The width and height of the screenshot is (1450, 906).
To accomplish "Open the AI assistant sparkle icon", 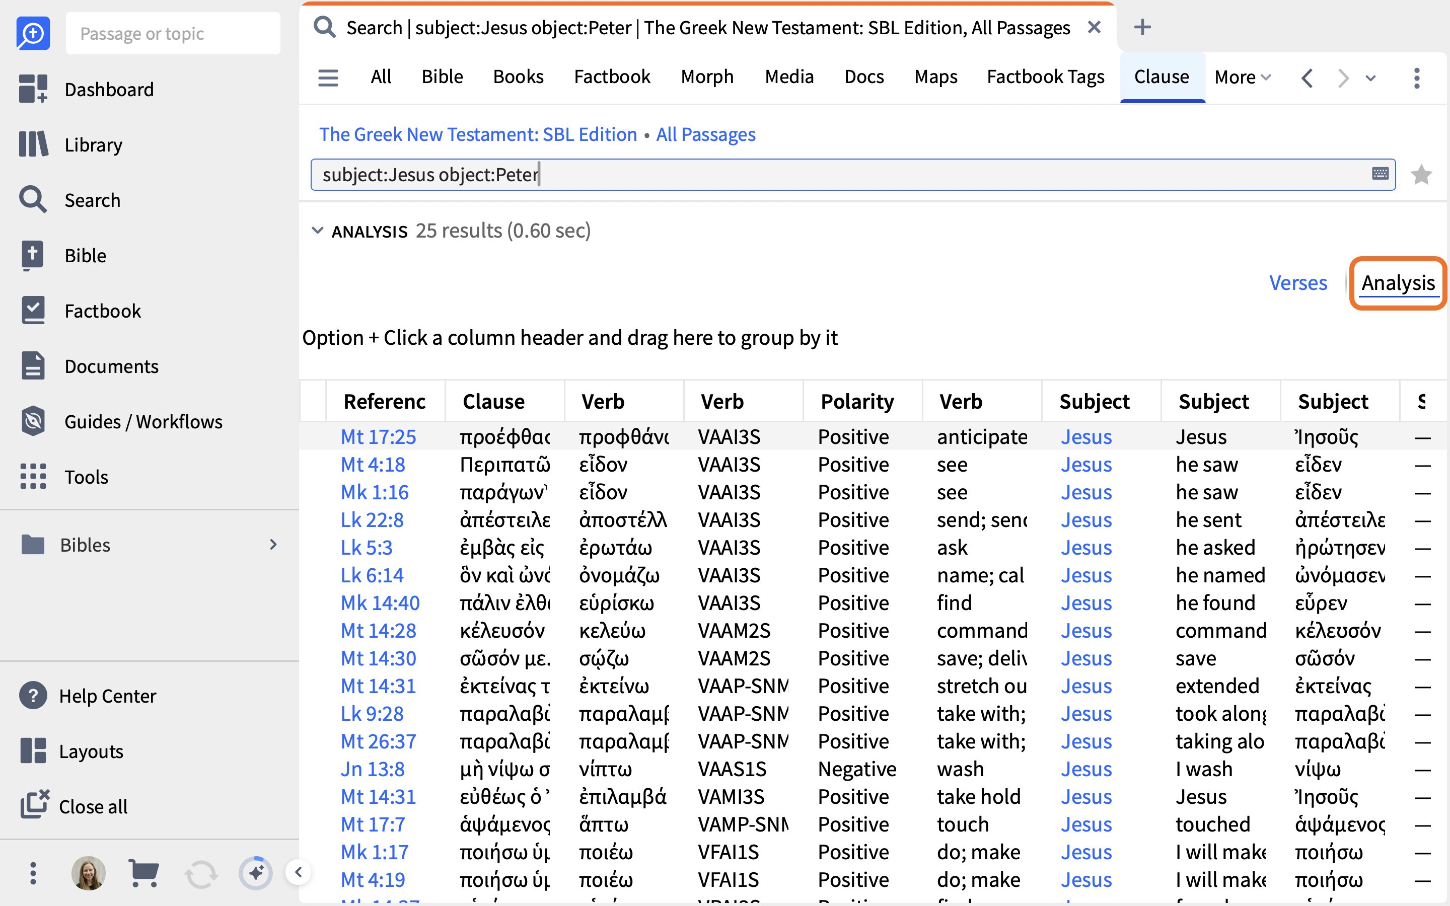I will pyautogui.click(x=256, y=873).
